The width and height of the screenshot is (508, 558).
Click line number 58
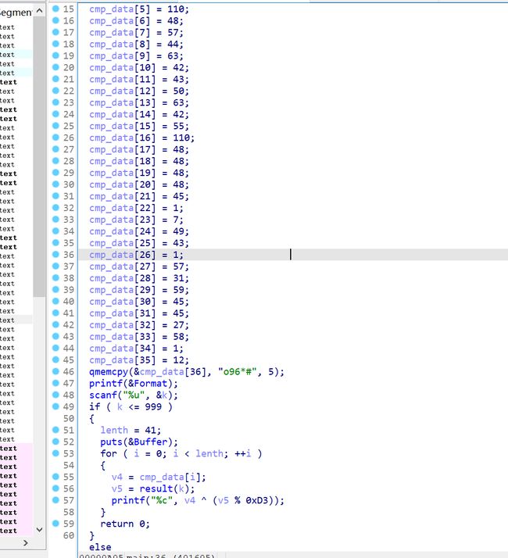tap(69, 512)
